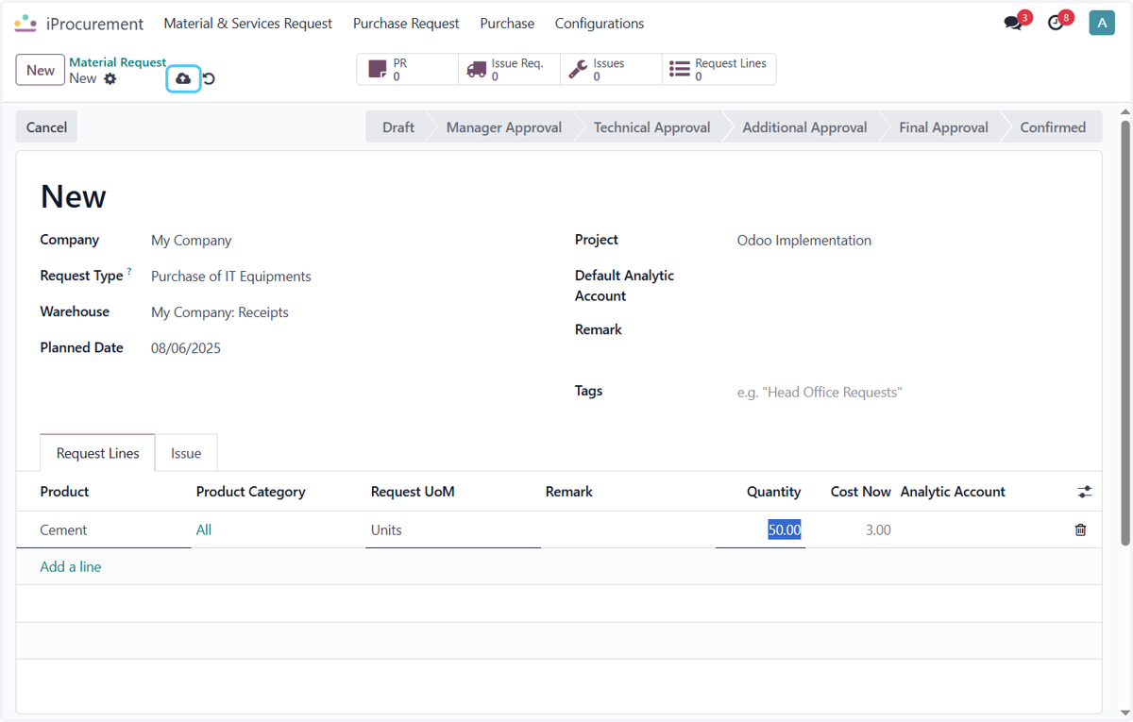This screenshot has width=1133, height=722.
Task: Open the activities clock icon with badge 8
Action: point(1056,23)
